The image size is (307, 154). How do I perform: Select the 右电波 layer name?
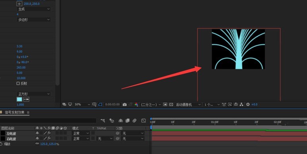coord(11,139)
